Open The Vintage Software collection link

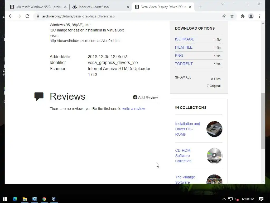(x=185, y=179)
